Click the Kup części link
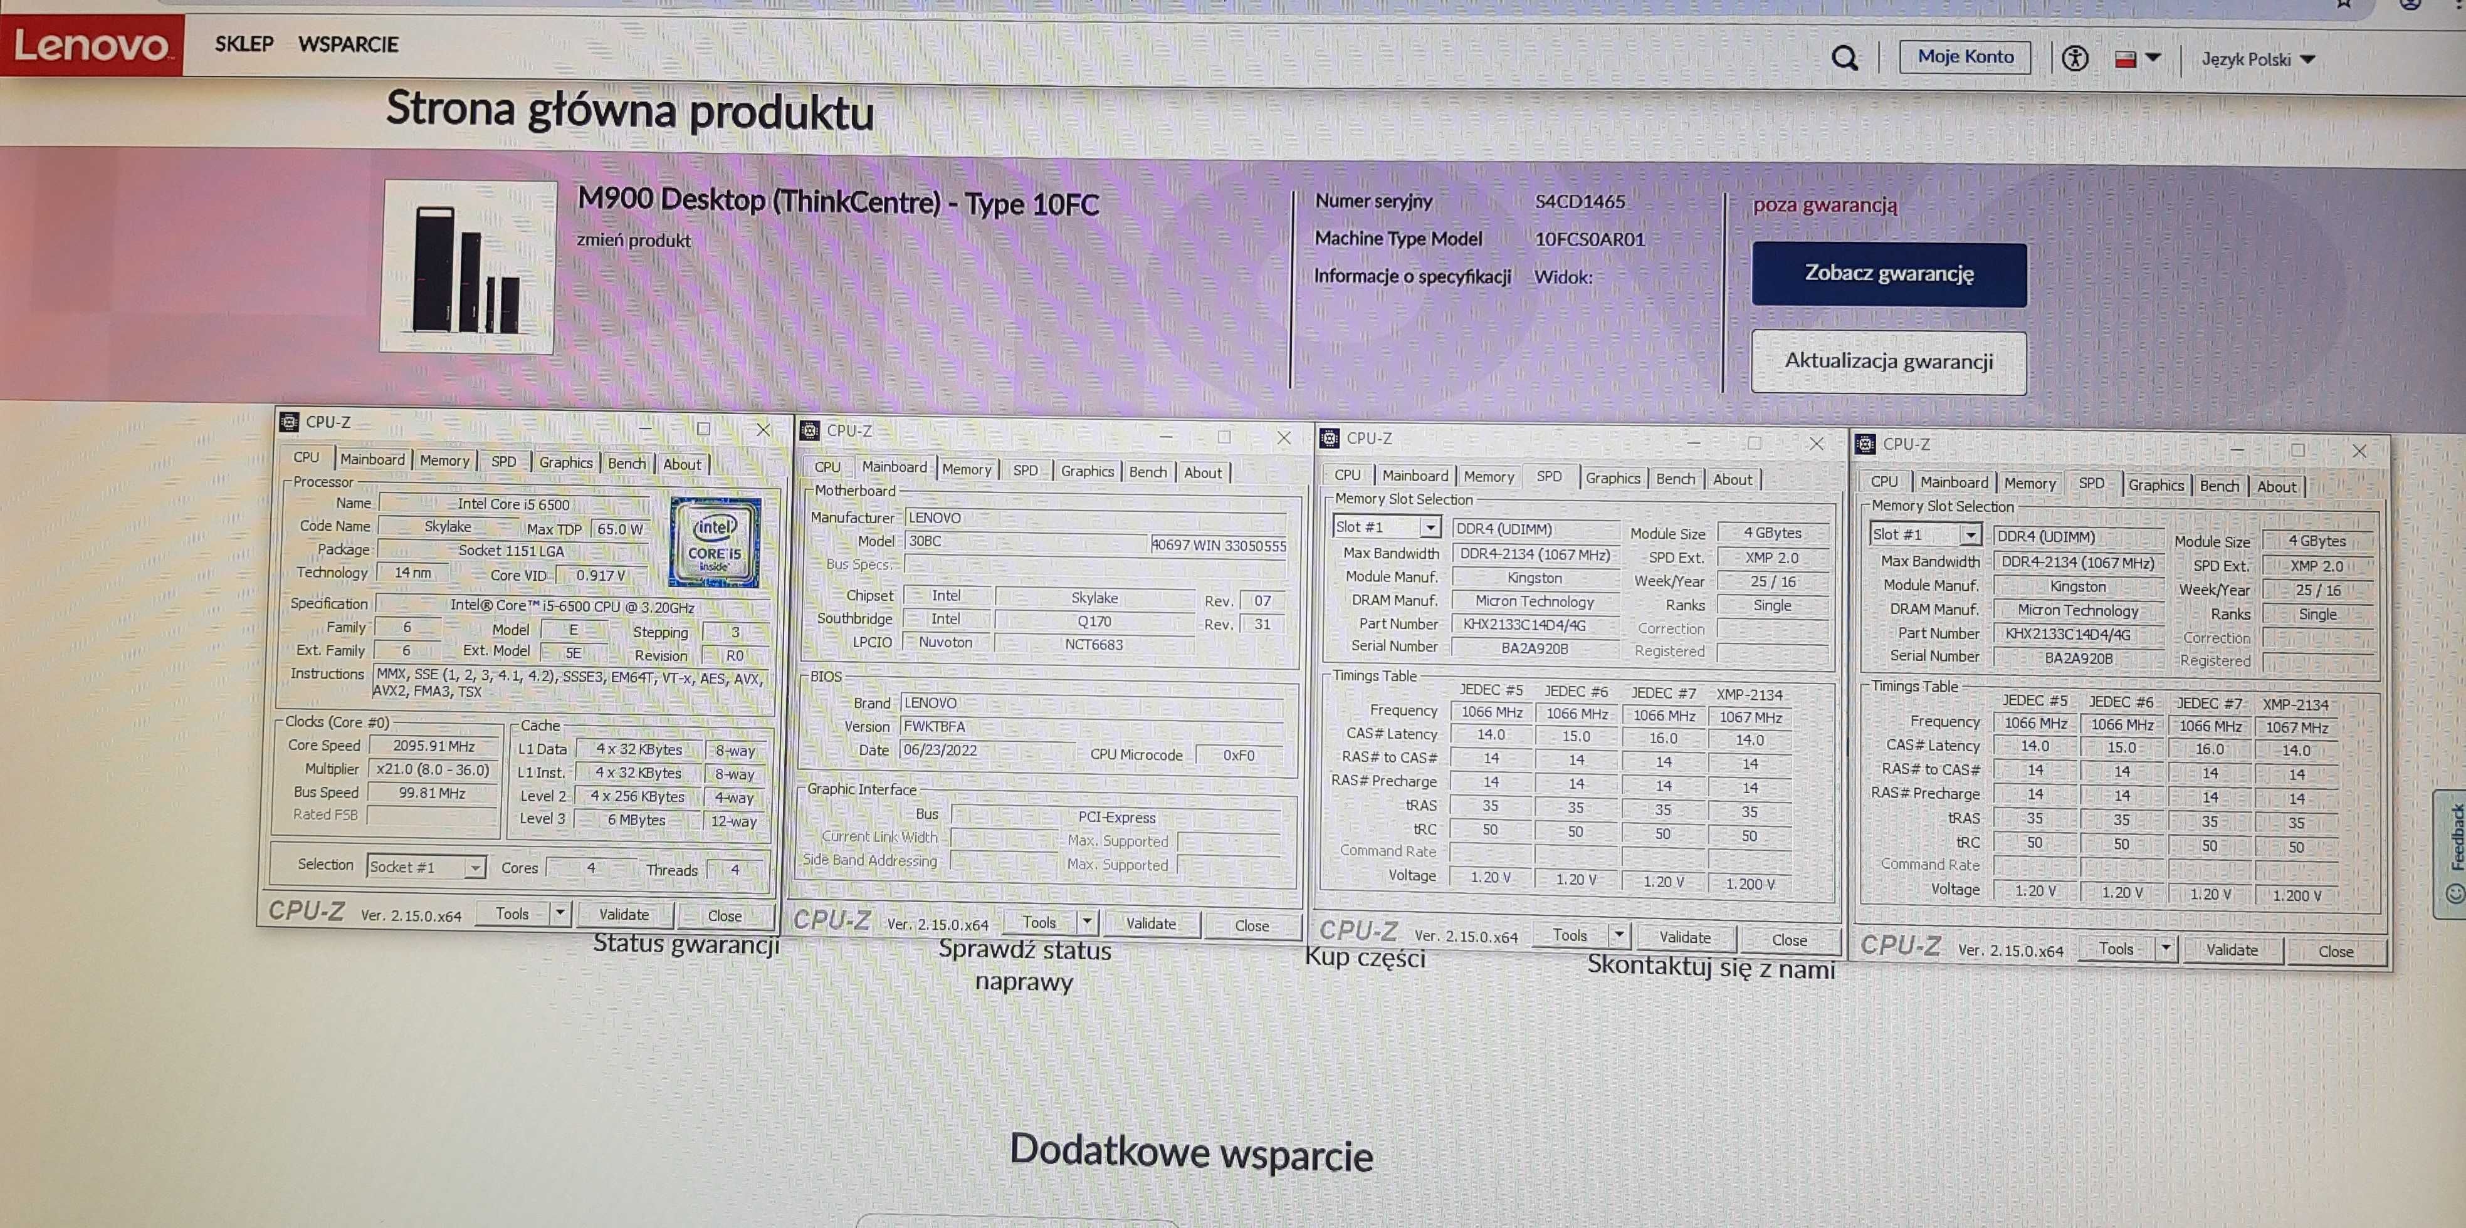The width and height of the screenshot is (2466, 1228). tap(1365, 957)
